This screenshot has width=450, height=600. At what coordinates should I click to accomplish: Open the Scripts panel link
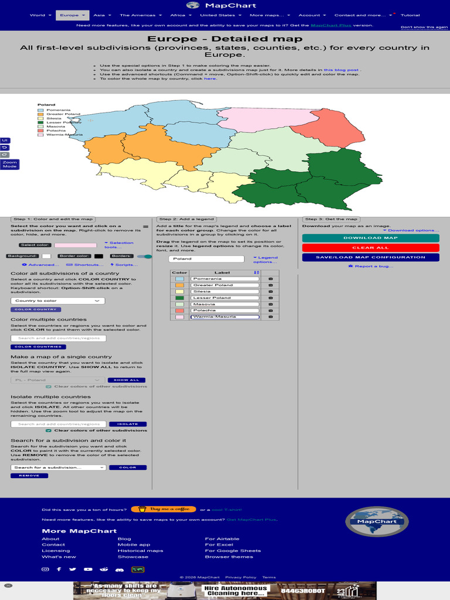124,265
